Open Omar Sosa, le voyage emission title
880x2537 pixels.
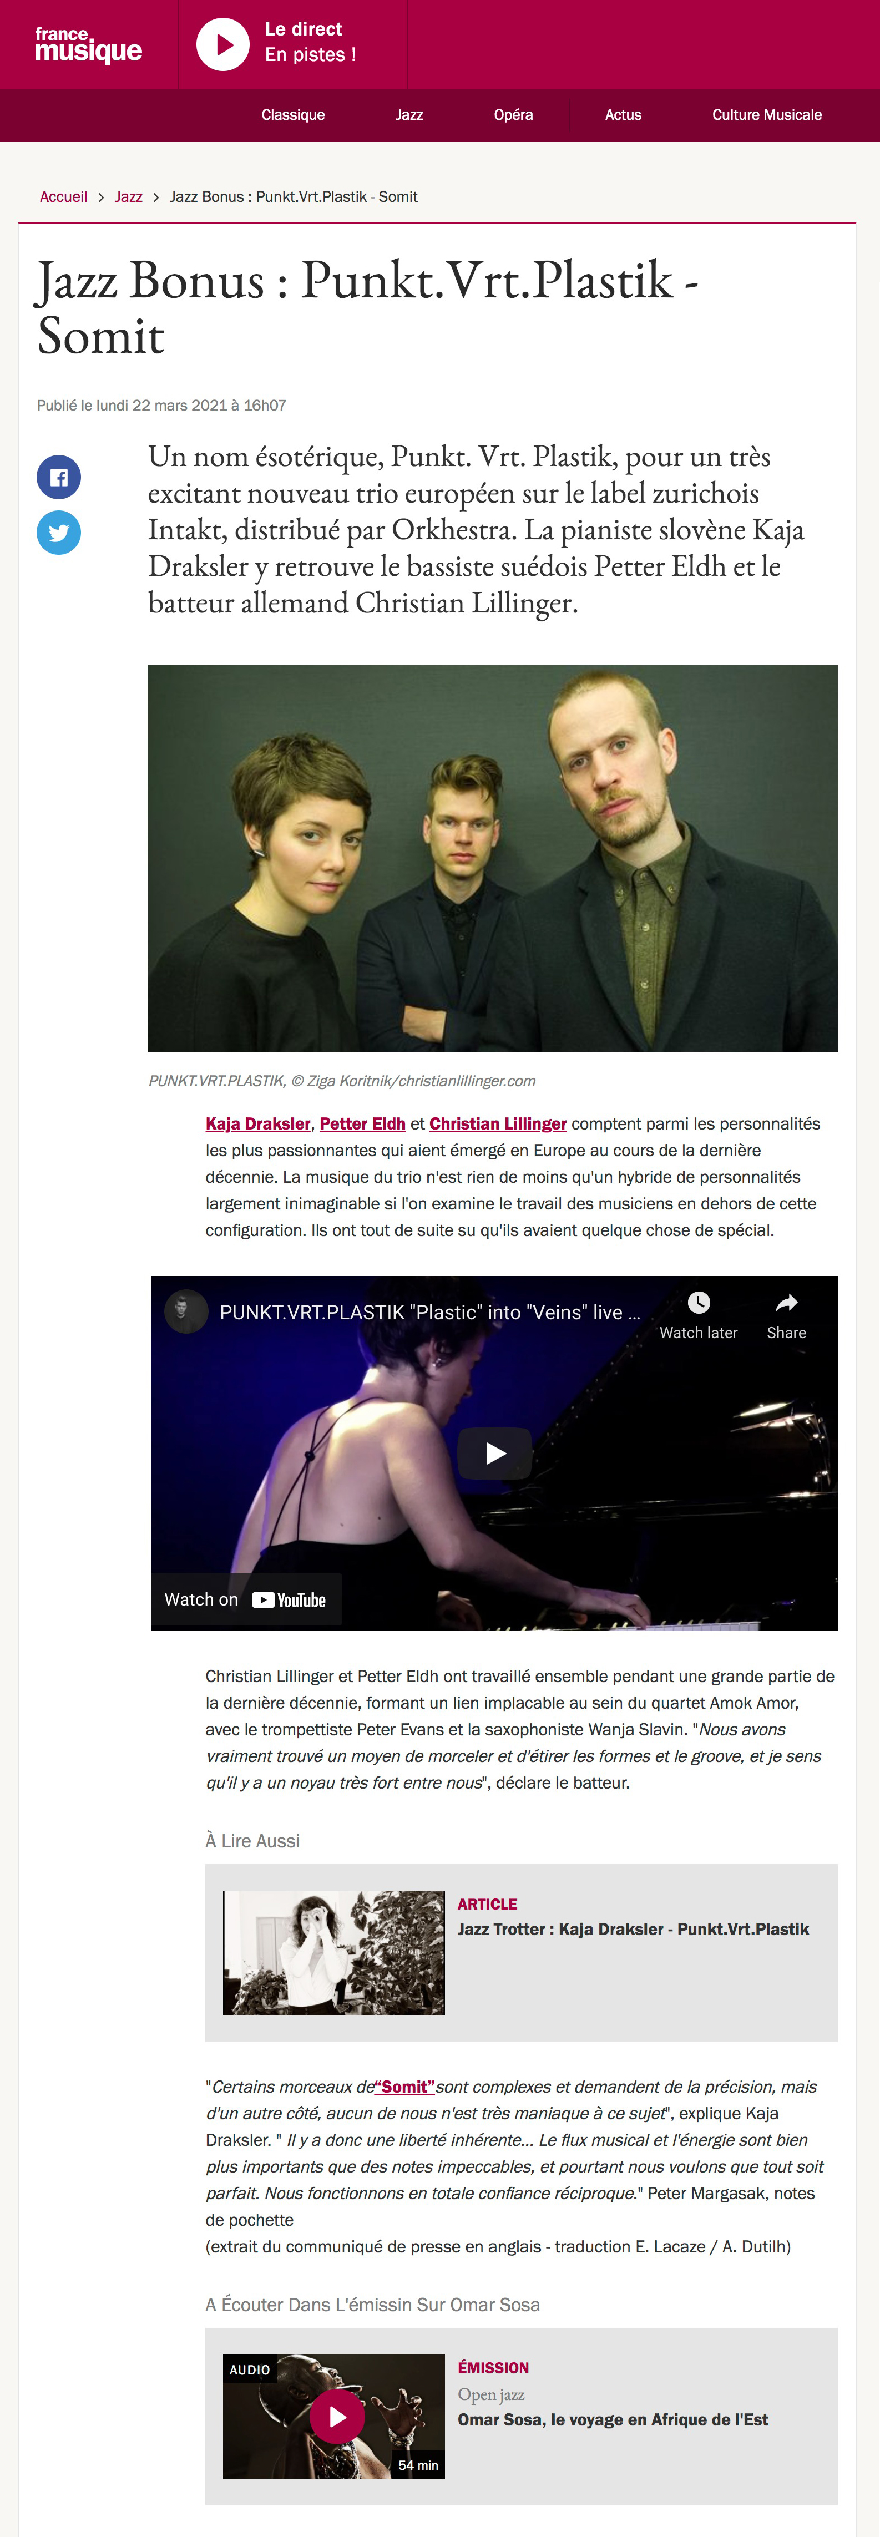point(613,2420)
